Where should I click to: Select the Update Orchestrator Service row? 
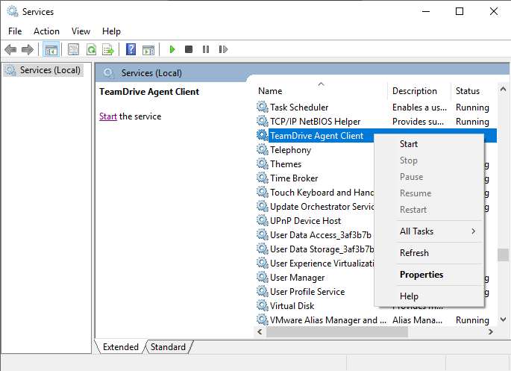(315, 206)
